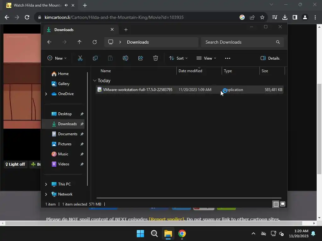Open media control icon in Chrome toolbar
The image size is (322, 241).
275,17
